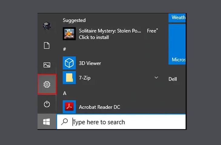Click the 'Click to install' link
The image size is (221, 145).
(94, 37)
